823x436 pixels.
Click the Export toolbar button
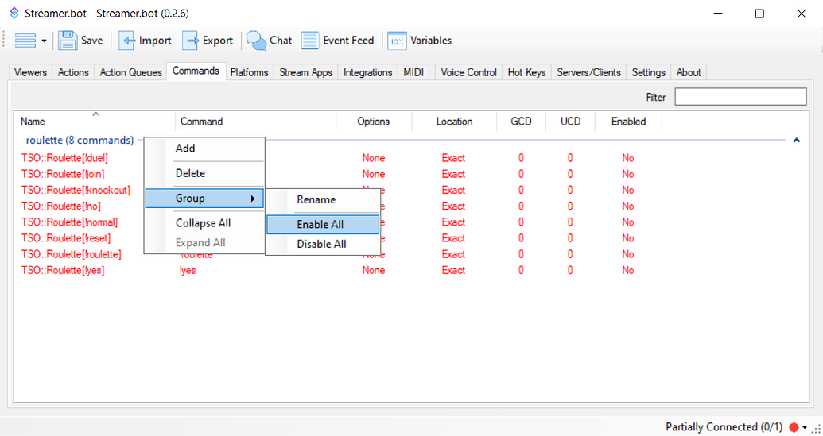[x=208, y=41]
